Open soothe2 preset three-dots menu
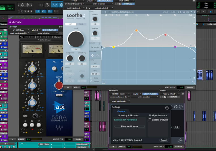216x151 pixels. click(109, 12)
